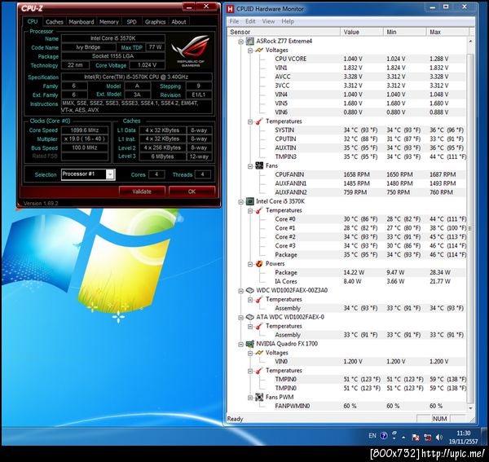This screenshot has width=489, height=462.
Task: Open the File menu in HWMonitor
Action: pyautogui.click(x=234, y=21)
